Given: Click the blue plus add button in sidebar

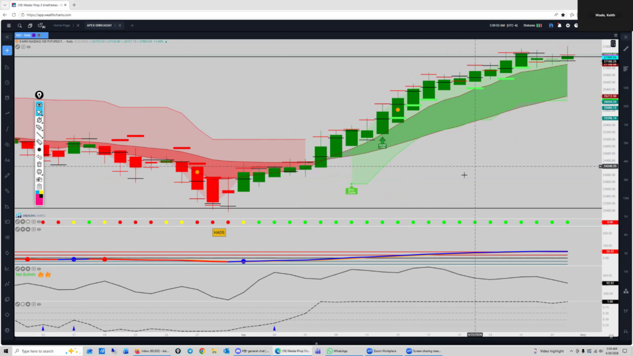Looking at the screenshot, I should pyautogui.click(x=7, y=51).
